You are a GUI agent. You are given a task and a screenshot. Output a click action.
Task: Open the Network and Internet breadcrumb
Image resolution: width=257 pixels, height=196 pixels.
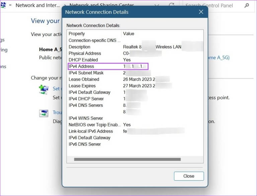(x=38, y=5)
